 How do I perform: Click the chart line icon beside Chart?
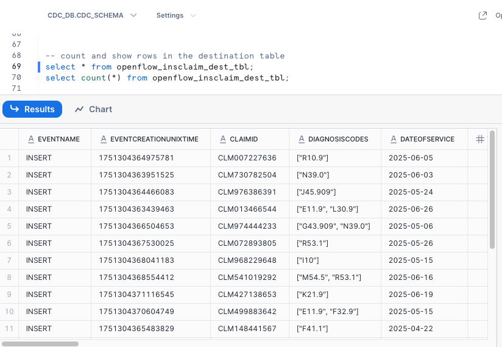(x=79, y=109)
